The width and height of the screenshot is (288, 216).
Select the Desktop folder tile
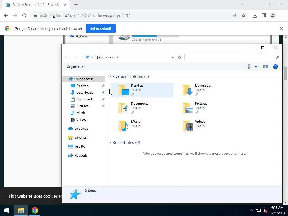[x=142, y=90]
